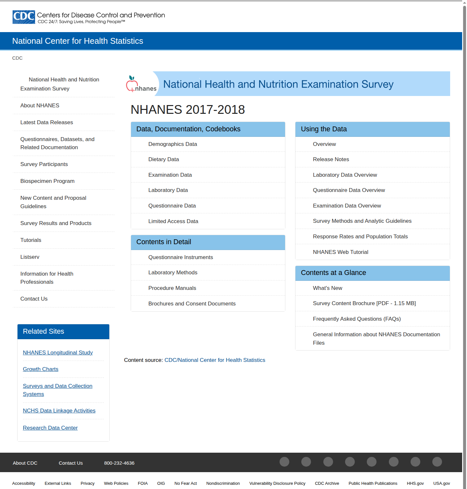Image resolution: width=467 pixels, height=489 pixels.
Task: Open CDC Archive footer link
Action: (x=327, y=483)
